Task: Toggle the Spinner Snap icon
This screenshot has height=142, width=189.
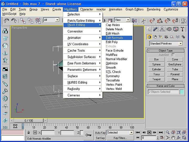Action: [175, 21]
